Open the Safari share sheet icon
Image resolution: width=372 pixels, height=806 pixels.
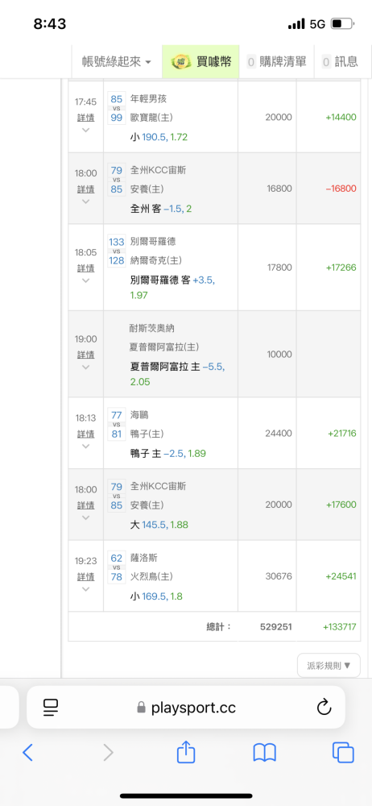pyautogui.click(x=186, y=751)
